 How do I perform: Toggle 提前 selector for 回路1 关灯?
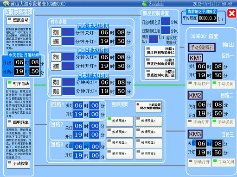(56, 32)
